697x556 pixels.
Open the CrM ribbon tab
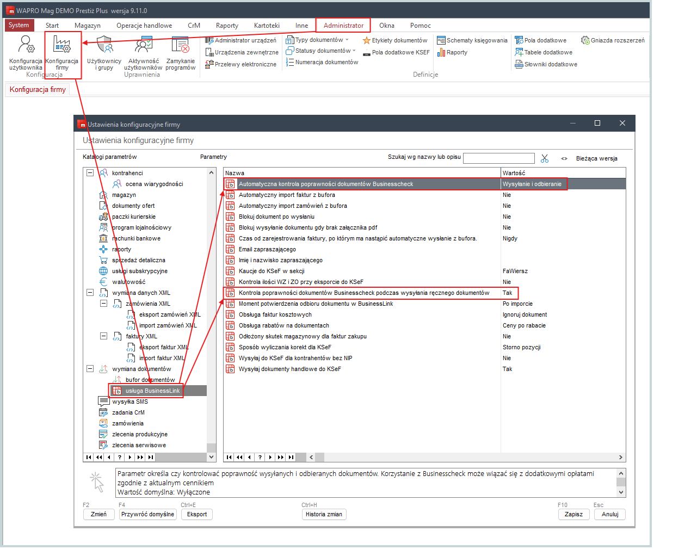coord(194,26)
